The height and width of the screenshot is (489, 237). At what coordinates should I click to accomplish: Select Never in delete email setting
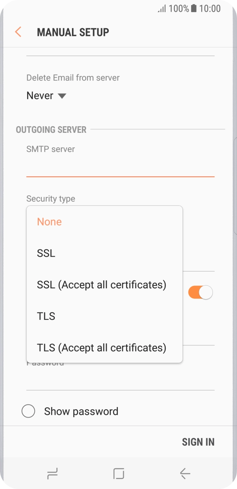pyautogui.click(x=40, y=96)
